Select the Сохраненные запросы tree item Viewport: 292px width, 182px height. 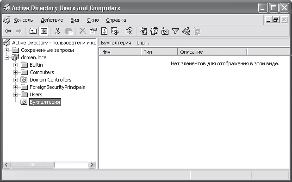coord(47,50)
